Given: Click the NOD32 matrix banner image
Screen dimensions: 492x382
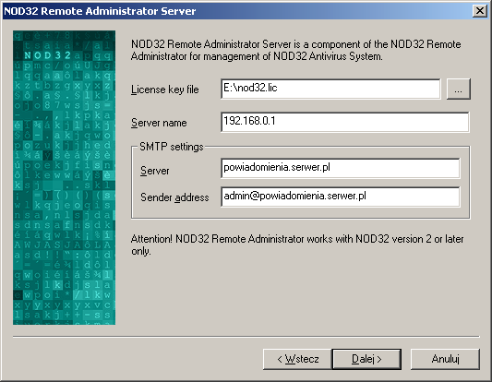Looking at the screenshot, I should [64, 177].
